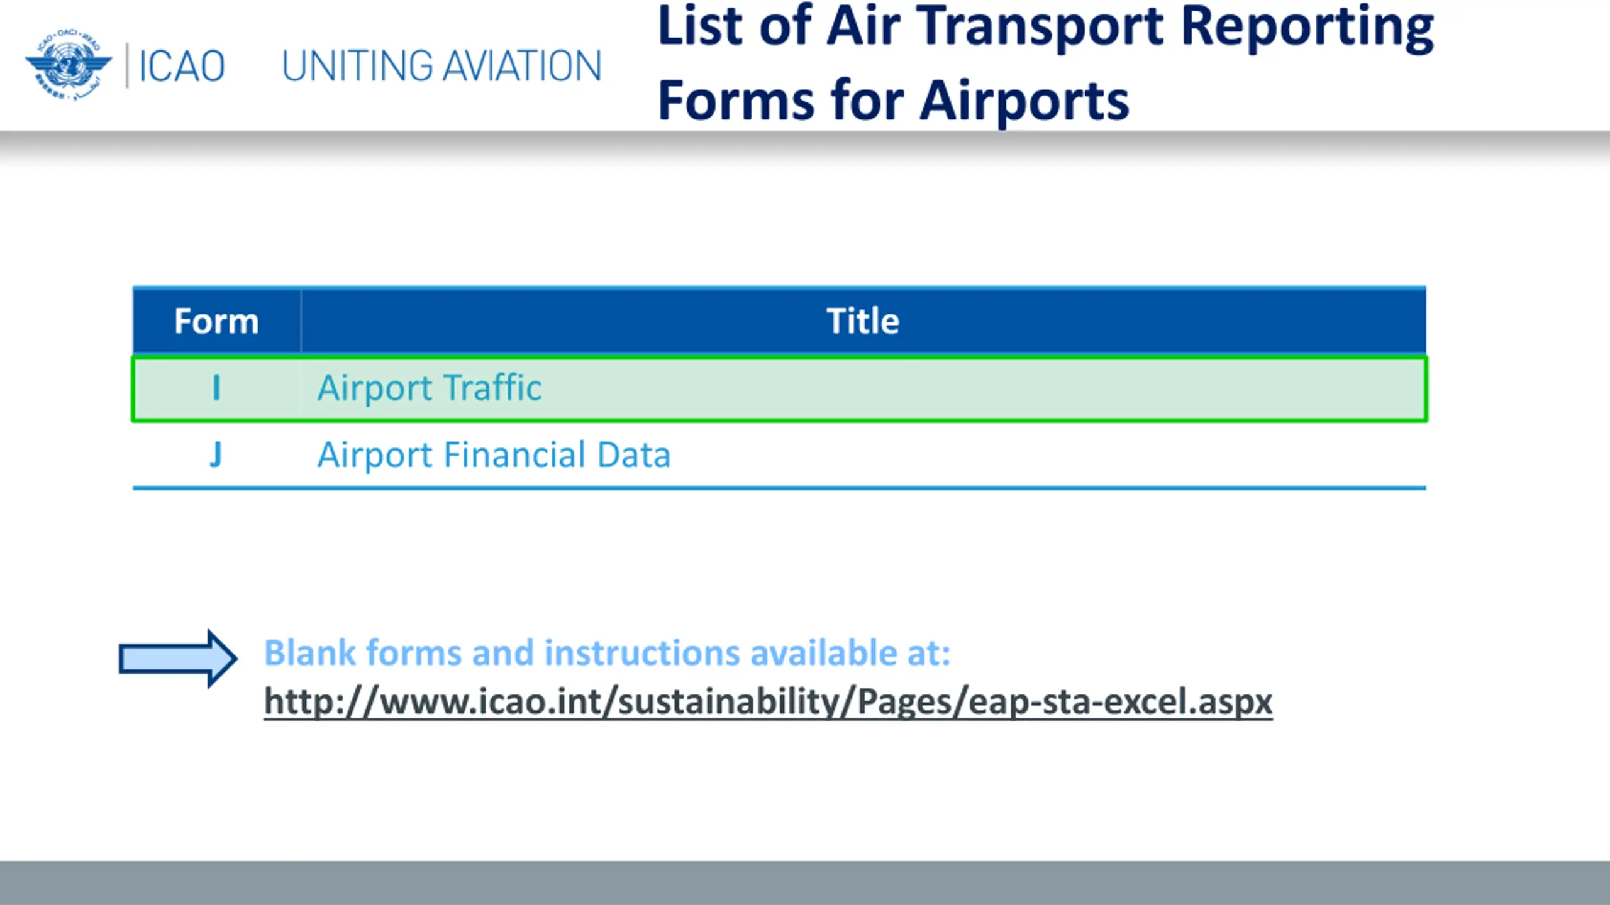
Task: Click the grey shadow band under the header
Action: 805,148
